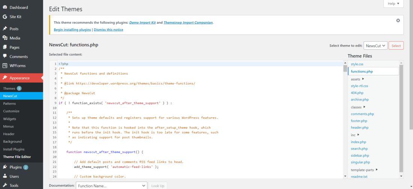413x189 pixels.
Task: Open Themes submenu item
Action: pos(9,88)
